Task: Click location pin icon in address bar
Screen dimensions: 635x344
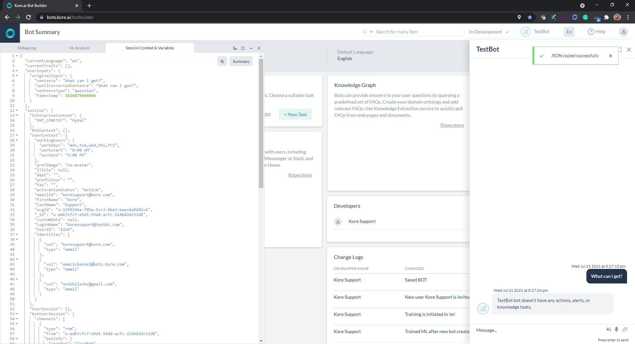Action: [x=519, y=17]
